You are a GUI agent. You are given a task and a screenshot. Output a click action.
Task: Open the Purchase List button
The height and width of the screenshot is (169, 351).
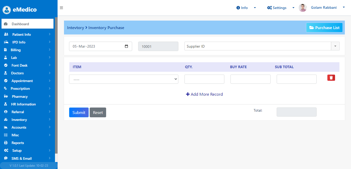tap(324, 28)
